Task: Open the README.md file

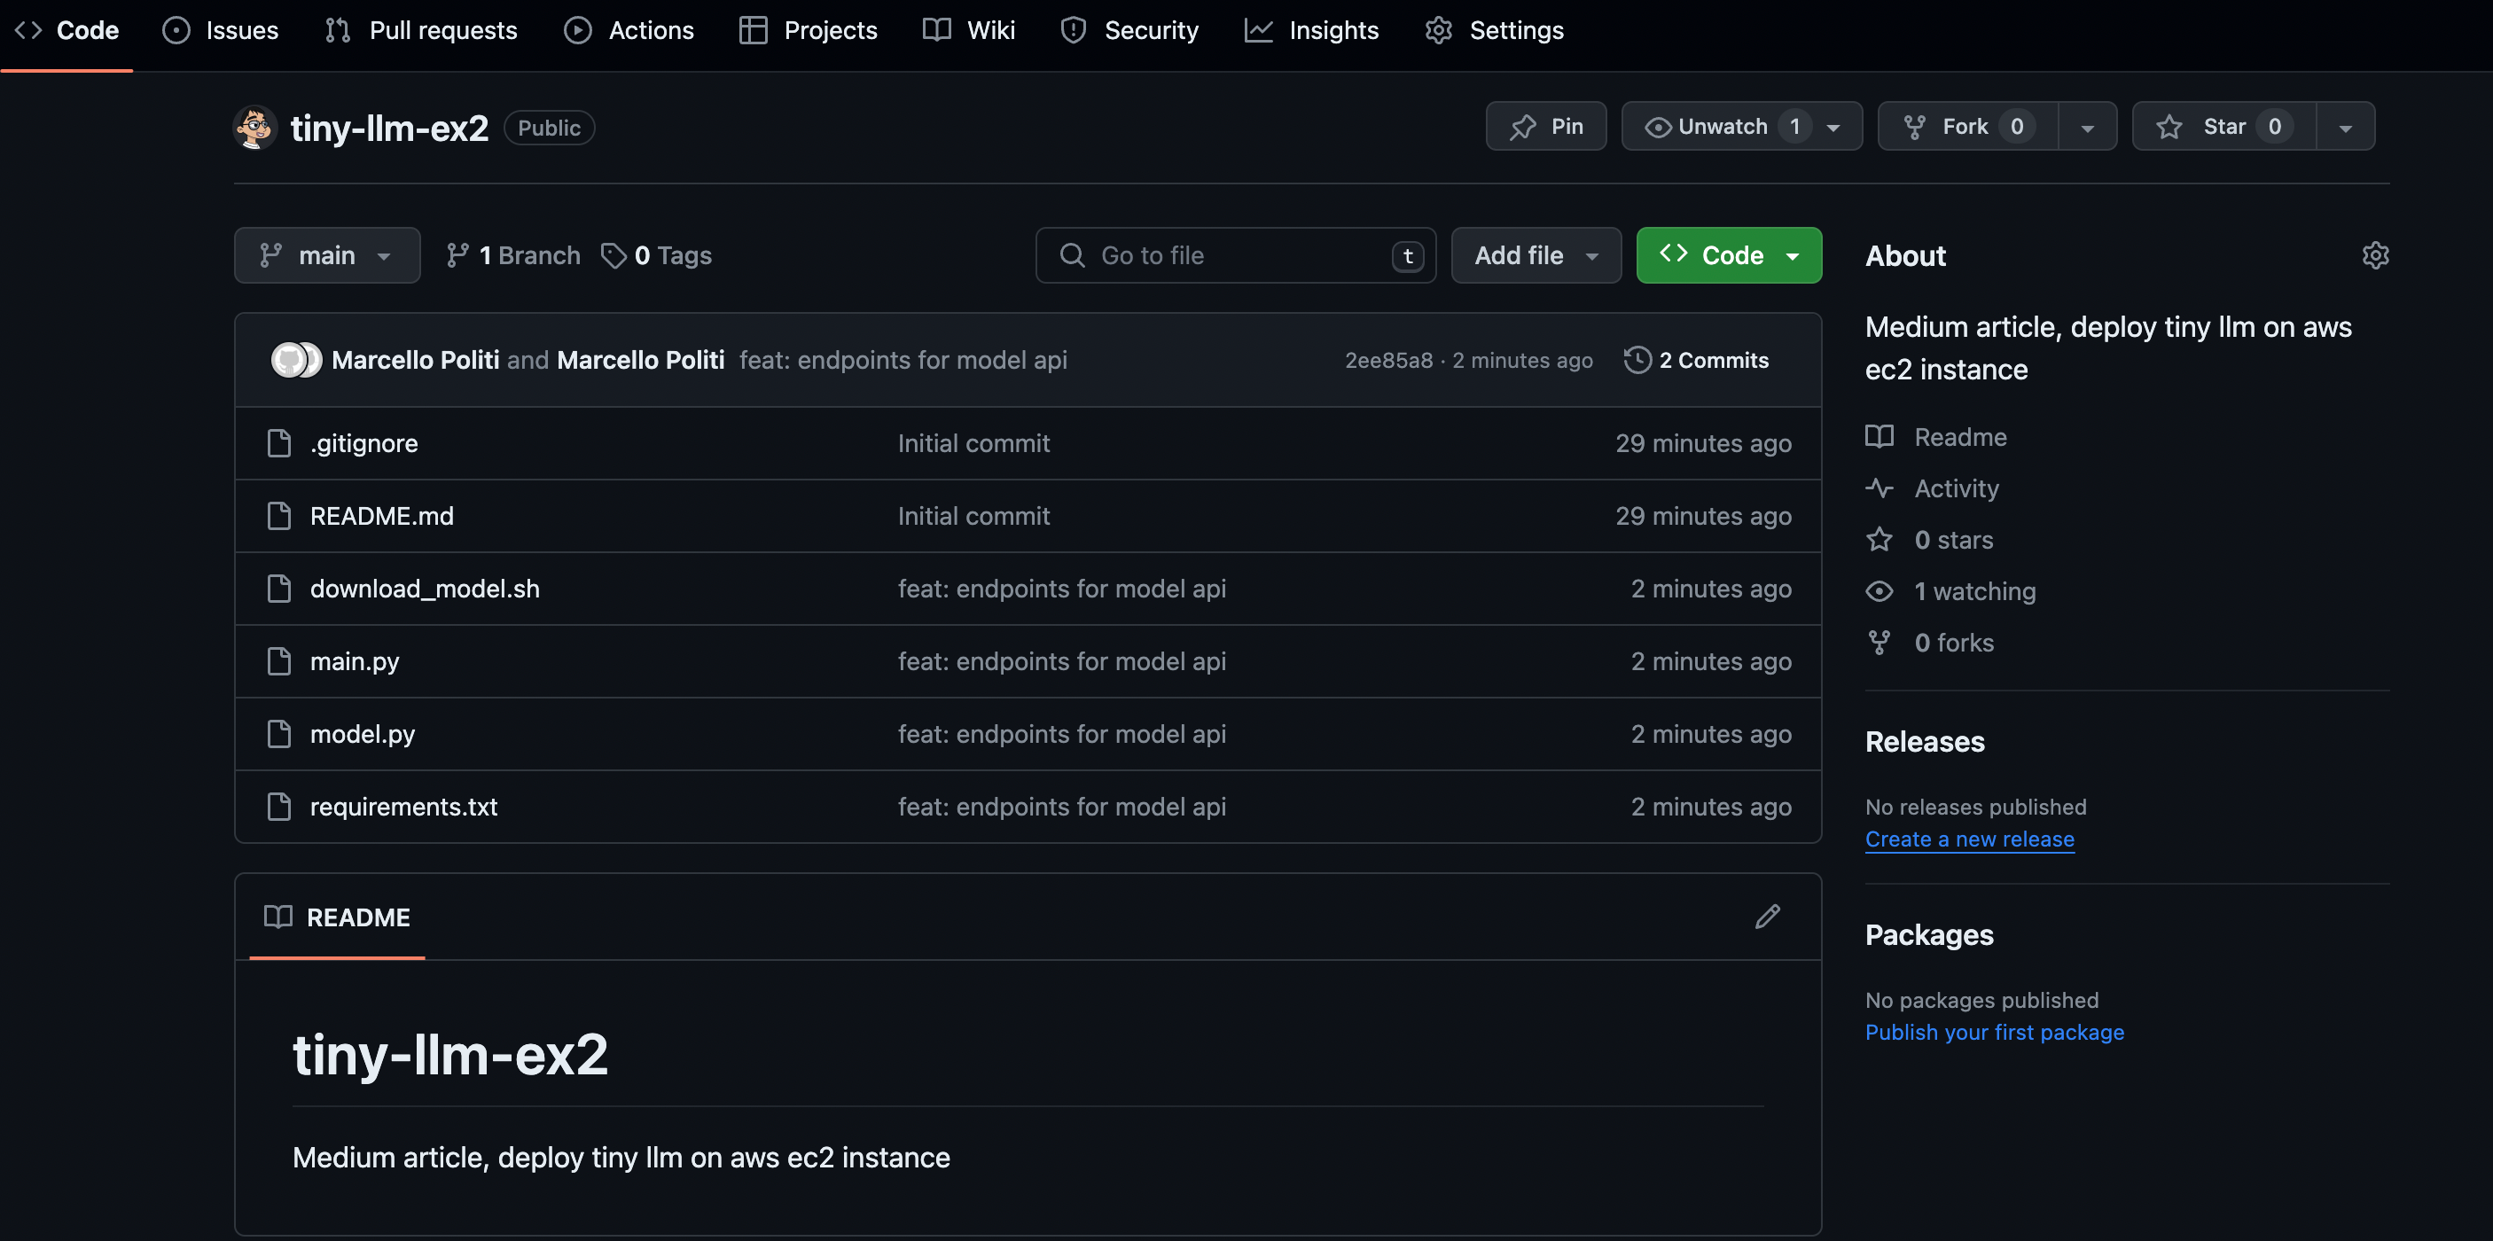Action: tap(381, 516)
